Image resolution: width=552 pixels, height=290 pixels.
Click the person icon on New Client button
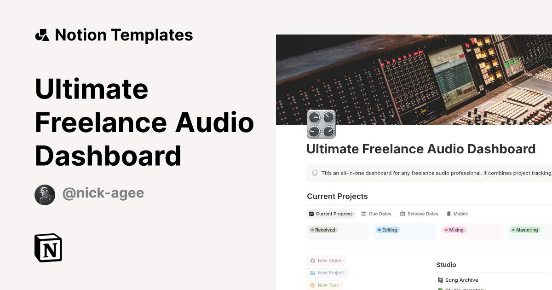tap(312, 261)
